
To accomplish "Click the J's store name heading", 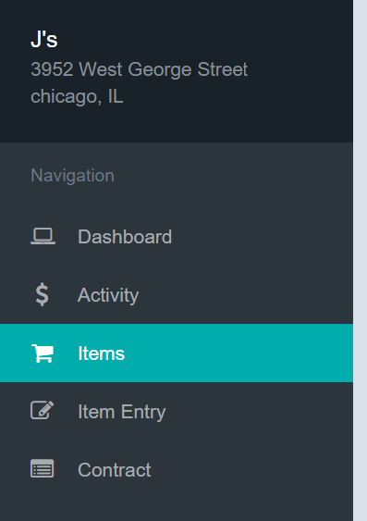I will click(44, 40).
